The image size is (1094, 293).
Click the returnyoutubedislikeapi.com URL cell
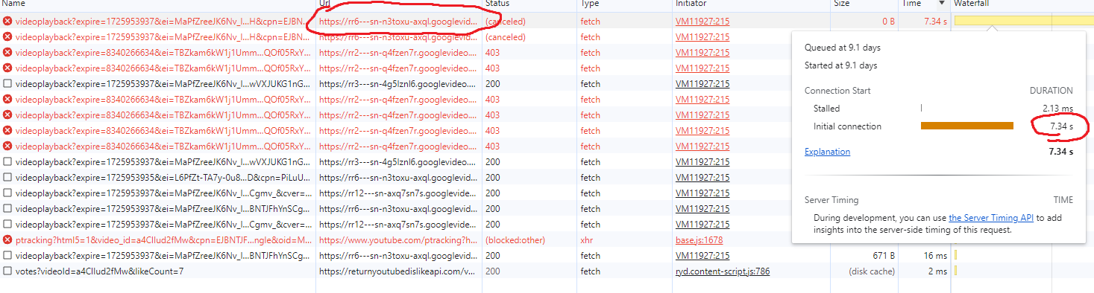398,271
